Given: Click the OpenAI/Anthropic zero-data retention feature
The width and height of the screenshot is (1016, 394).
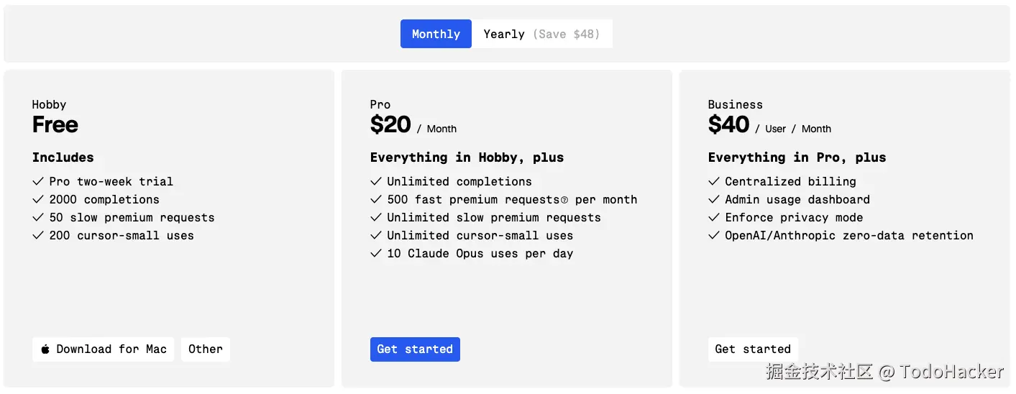Looking at the screenshot, I should click(848, 236).
